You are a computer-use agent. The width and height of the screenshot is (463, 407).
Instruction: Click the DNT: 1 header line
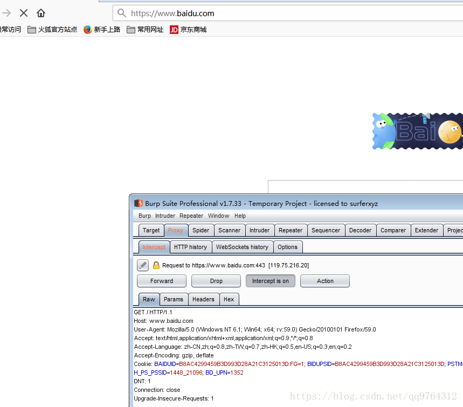142,381
